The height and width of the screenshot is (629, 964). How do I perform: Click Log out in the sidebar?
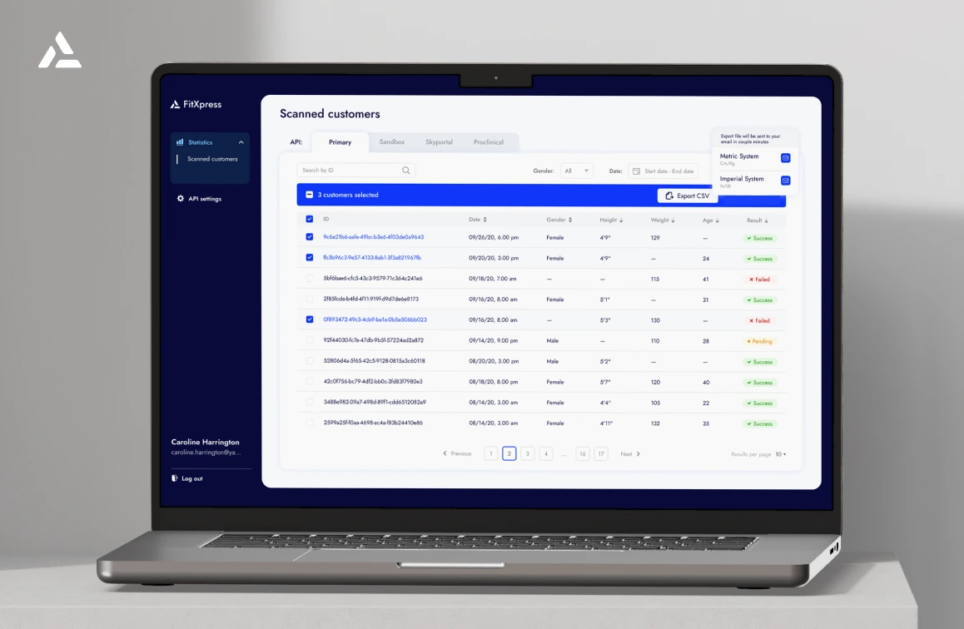click(x=187, y=478)
